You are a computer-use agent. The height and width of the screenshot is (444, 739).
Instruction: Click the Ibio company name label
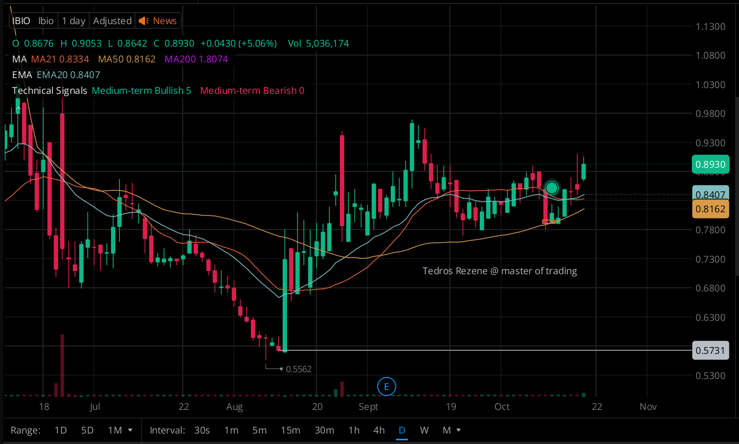tap(46, 21)
